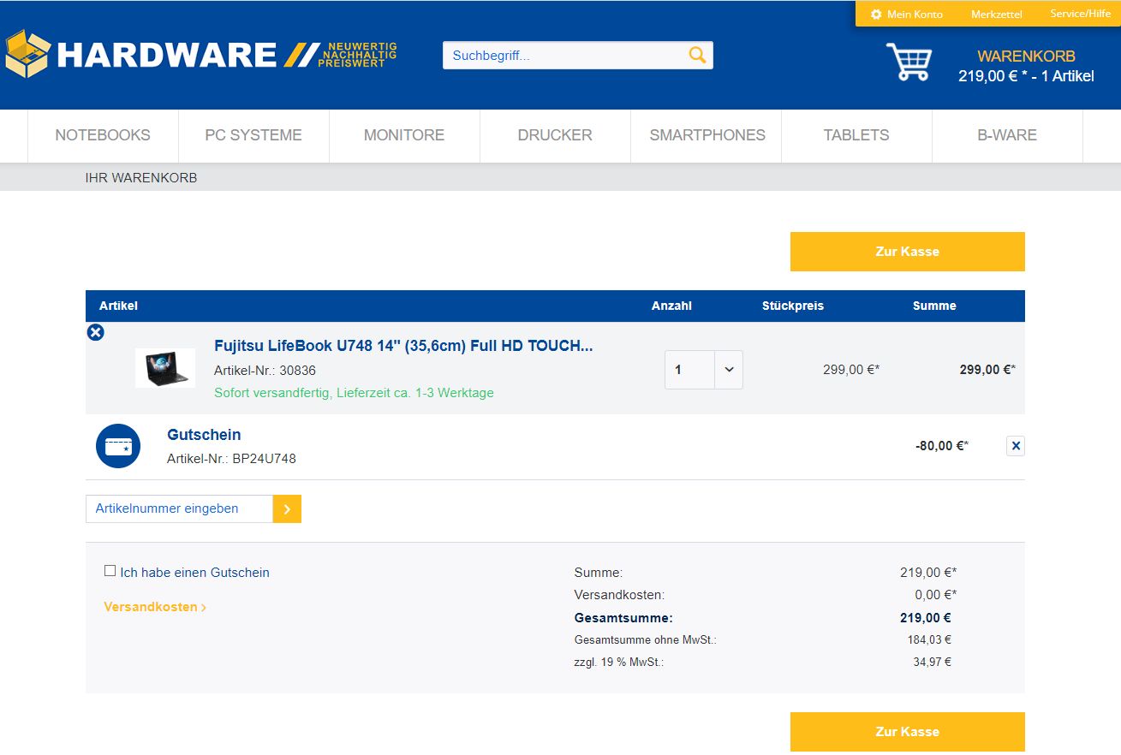Screen dimensions: 1121x755
Task: Submit article number with the yellow arrow button
Action: pyautogui.click(x=287, y=508)
